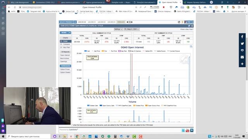
Task: Open the Bank of England bookmark
Action: (182, 11)
